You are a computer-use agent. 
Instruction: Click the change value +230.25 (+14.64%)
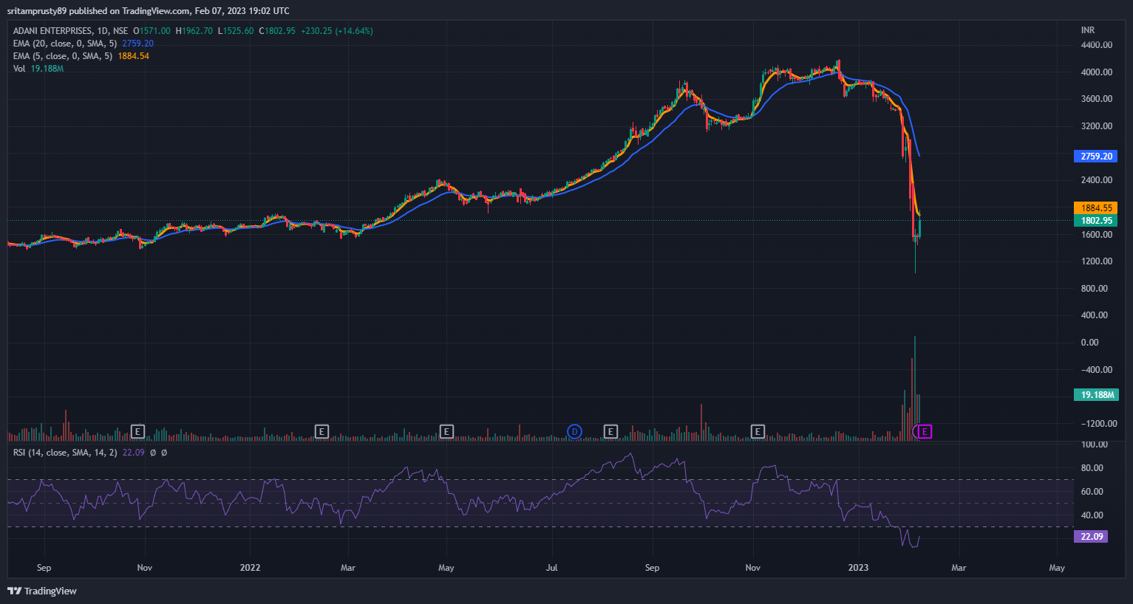337,31
